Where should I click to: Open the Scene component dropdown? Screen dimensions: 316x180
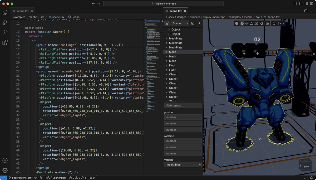[x=180, y=23]
